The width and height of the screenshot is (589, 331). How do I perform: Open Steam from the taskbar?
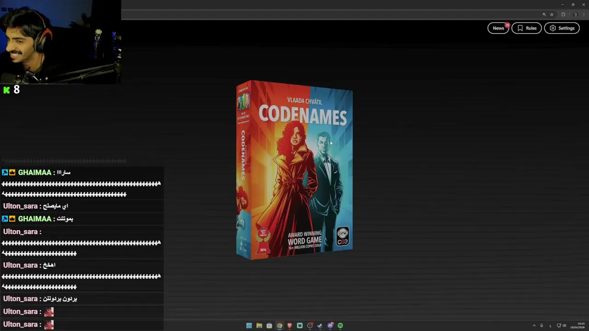coord(320,325)
